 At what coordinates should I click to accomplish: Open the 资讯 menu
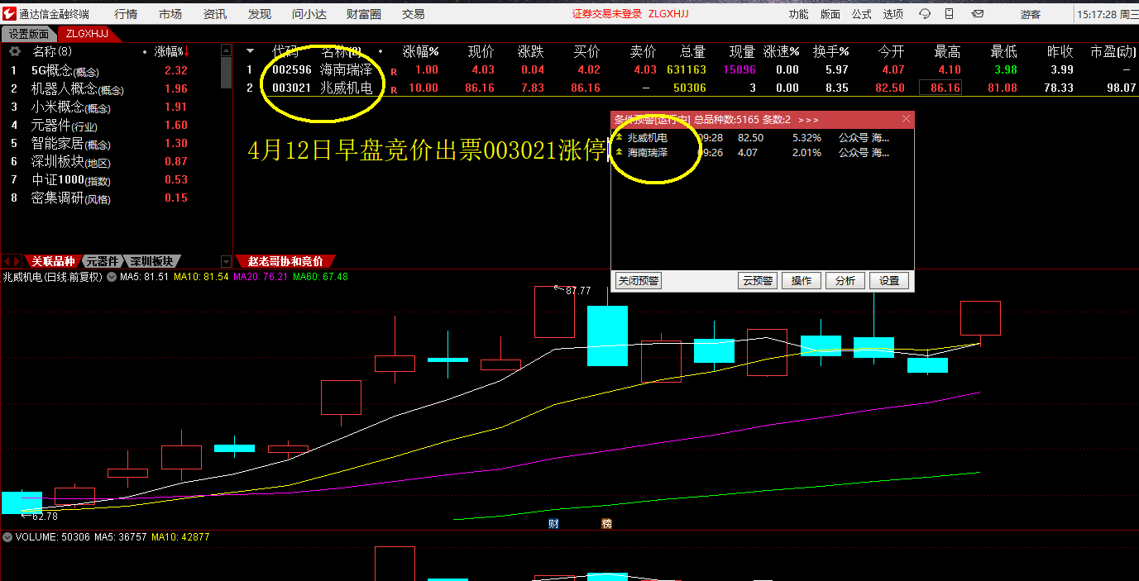pyautogui.click(x=215, y=14)
